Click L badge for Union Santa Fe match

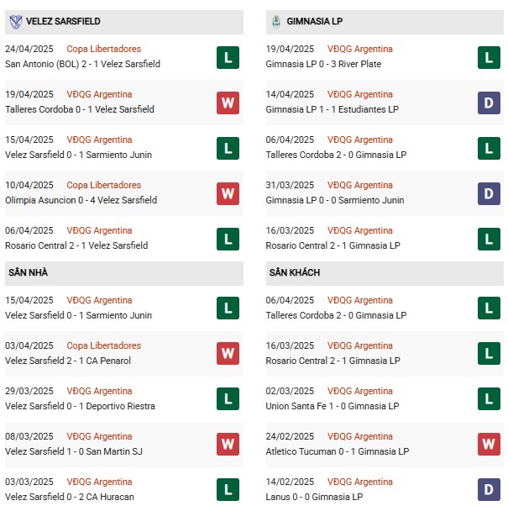pos(489,399)
